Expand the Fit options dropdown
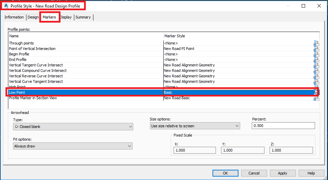This screenshot has height=180, width=328. click(73, 146)
